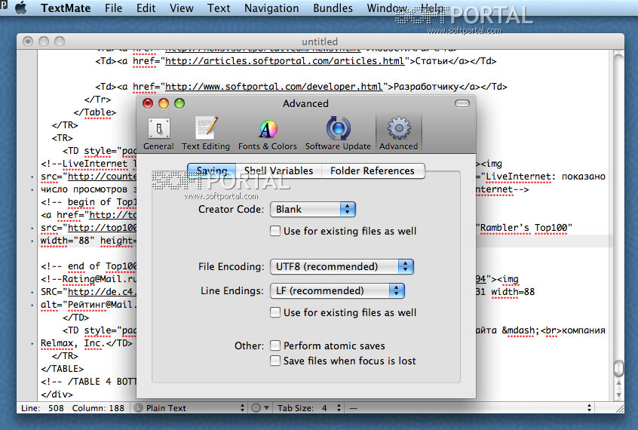Screen dimensions: 638x430
Task: Open the Bundles menu
Action: pos(333,8)
